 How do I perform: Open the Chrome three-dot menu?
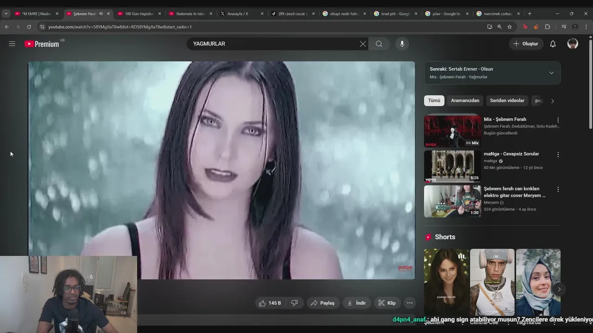point(586,27)
